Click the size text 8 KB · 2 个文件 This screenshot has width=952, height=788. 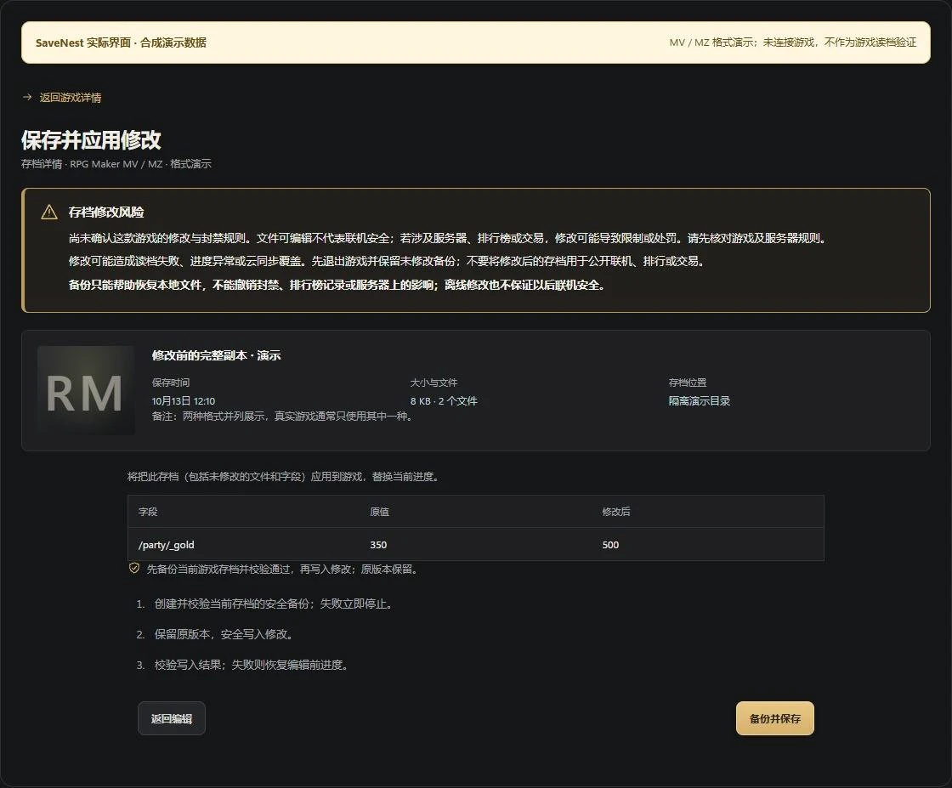[444, 400]
